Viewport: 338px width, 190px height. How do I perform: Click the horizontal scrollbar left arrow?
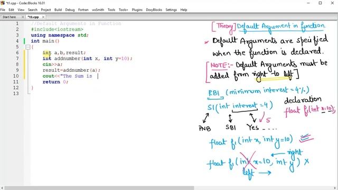[x=2, y=188]
